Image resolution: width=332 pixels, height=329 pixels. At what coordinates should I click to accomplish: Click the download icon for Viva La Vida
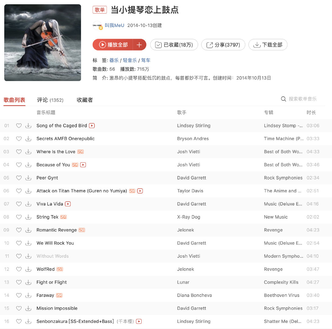(28, 204)
